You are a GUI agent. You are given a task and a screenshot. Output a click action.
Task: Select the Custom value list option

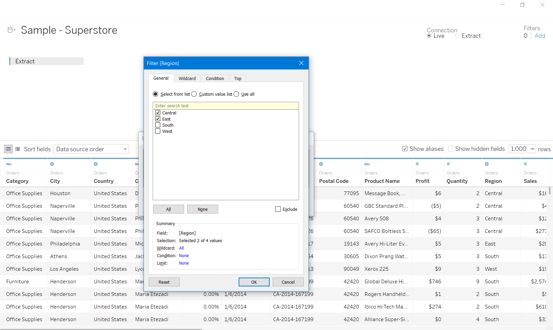[x=194, y=94]
